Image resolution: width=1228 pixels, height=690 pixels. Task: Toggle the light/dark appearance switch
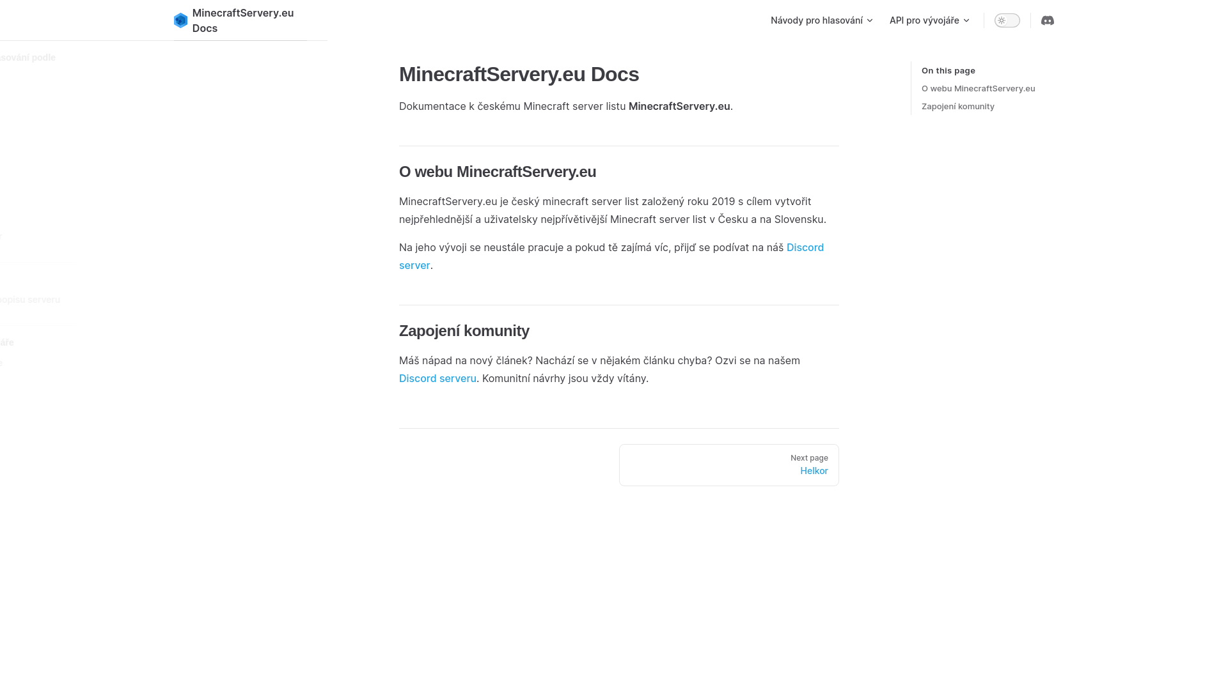[1007, 20]
